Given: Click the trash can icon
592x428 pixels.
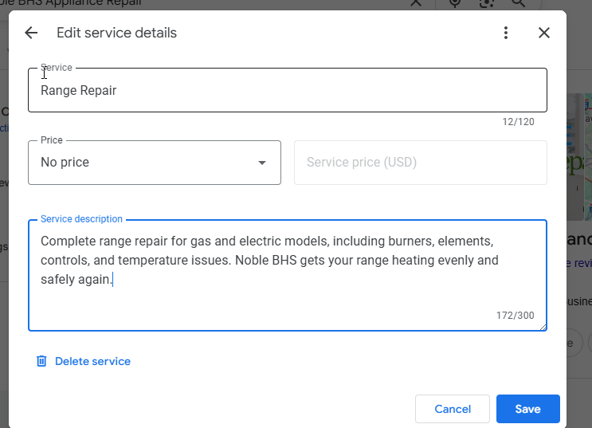Looking at the screenshot, I should click(41, 361).
